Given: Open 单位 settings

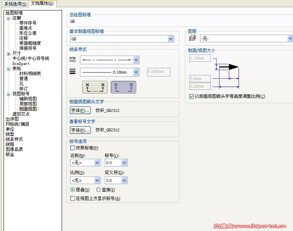Looking at the screenshot, I should tap(10, 129).
